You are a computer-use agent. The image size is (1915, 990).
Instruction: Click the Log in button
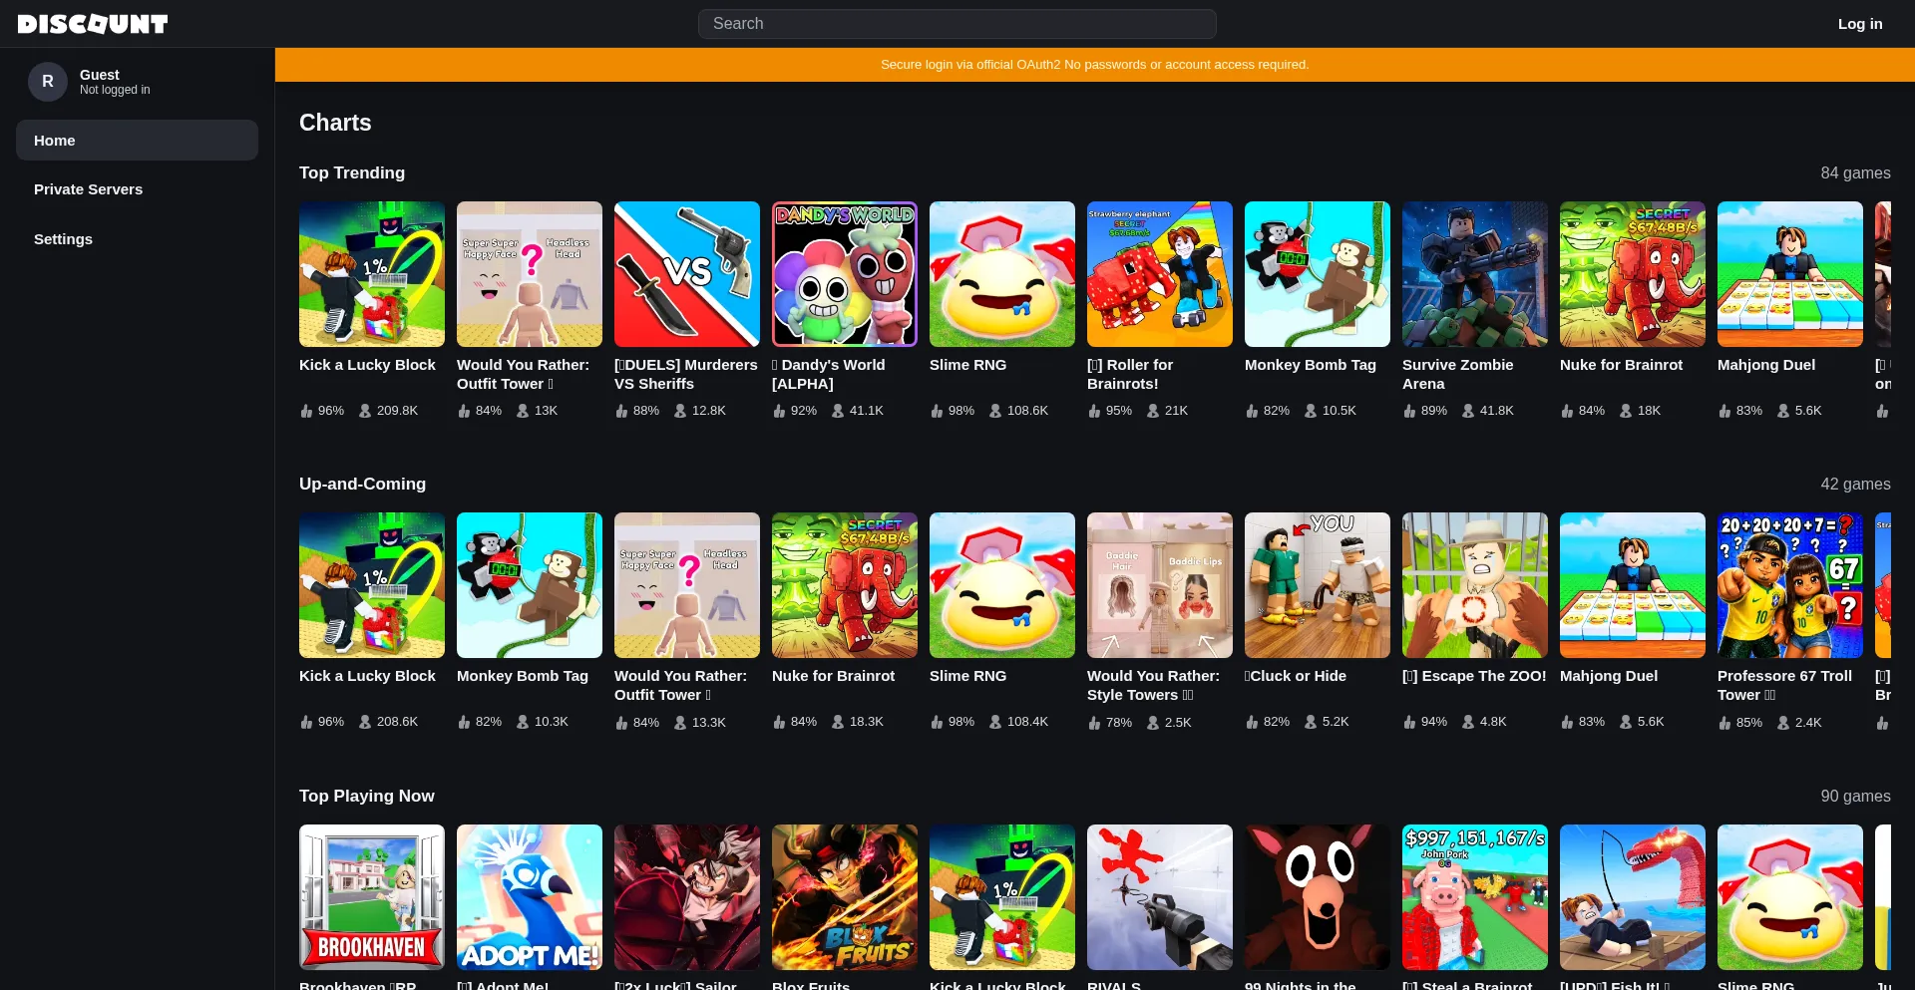click(1860, 24)
